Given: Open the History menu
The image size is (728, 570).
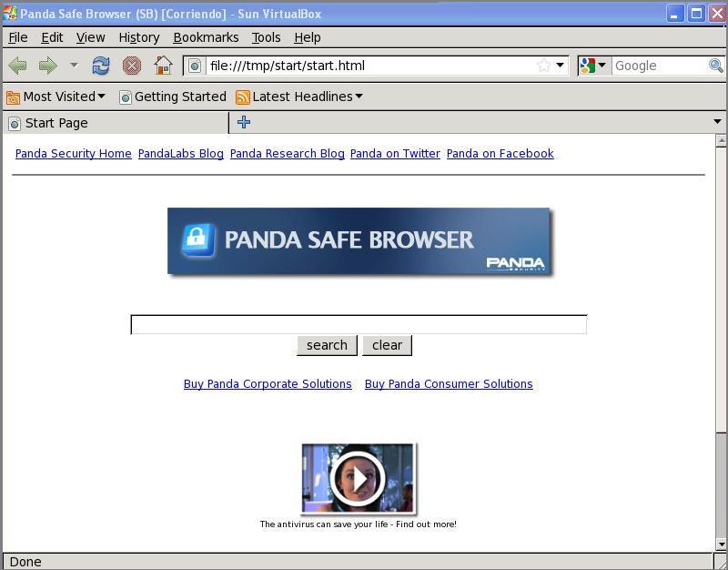Looking at the screenshot, I should tap(139, 37).
